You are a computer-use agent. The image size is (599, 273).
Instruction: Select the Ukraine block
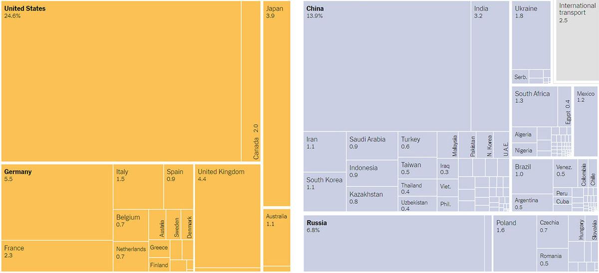[x=531, y=37]
